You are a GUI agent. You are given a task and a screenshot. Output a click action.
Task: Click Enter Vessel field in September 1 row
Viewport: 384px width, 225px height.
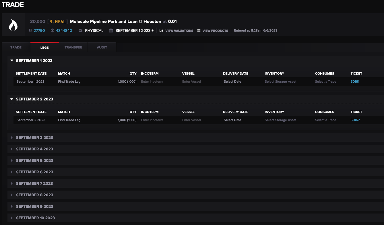tap(191, 82)
